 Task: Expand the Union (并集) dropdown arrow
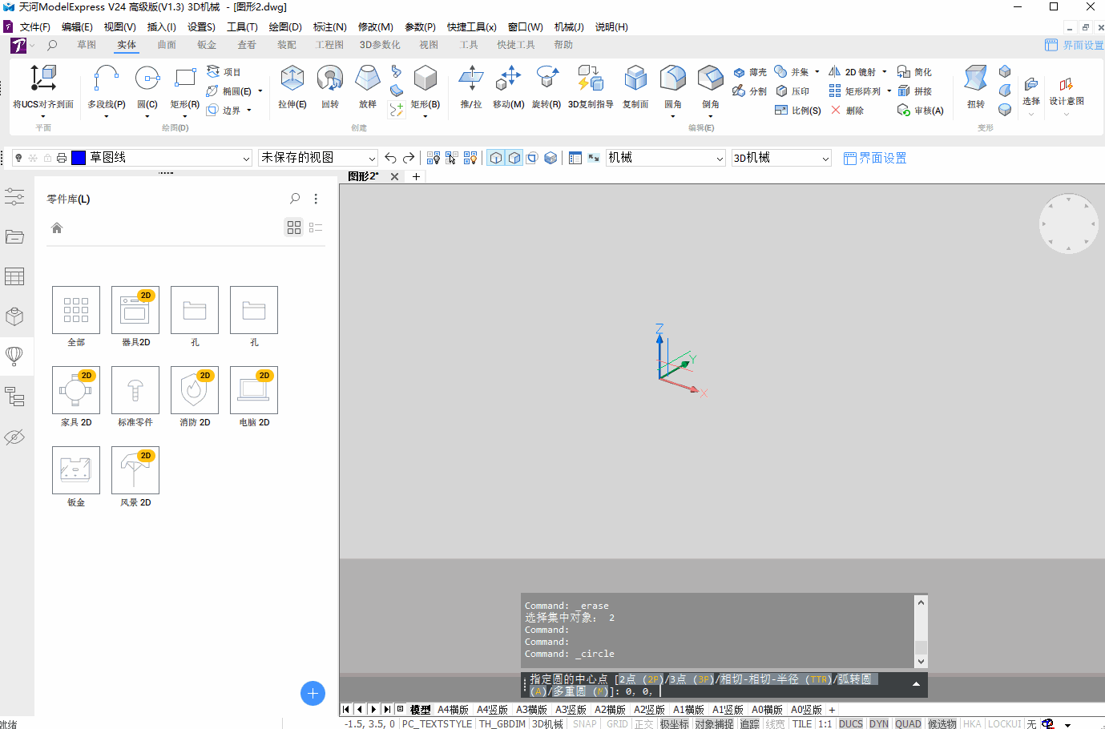point(817,72)
